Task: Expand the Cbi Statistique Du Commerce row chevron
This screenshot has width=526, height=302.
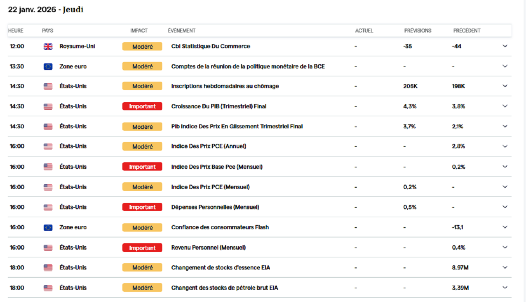Action: [505, 46]
